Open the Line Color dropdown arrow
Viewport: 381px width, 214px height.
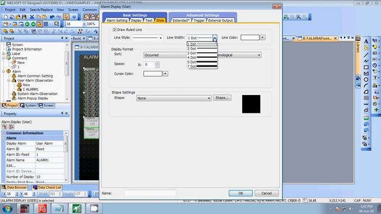tap(263, 37)
